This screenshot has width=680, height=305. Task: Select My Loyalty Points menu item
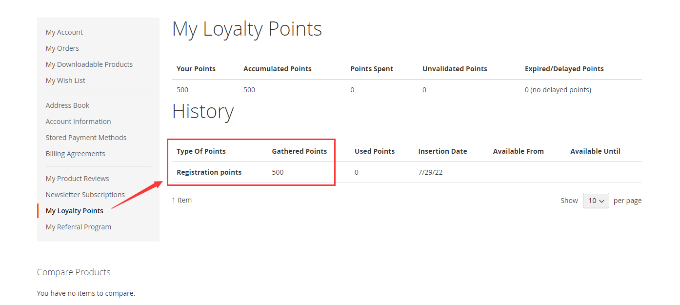click(x=75, y=211)
